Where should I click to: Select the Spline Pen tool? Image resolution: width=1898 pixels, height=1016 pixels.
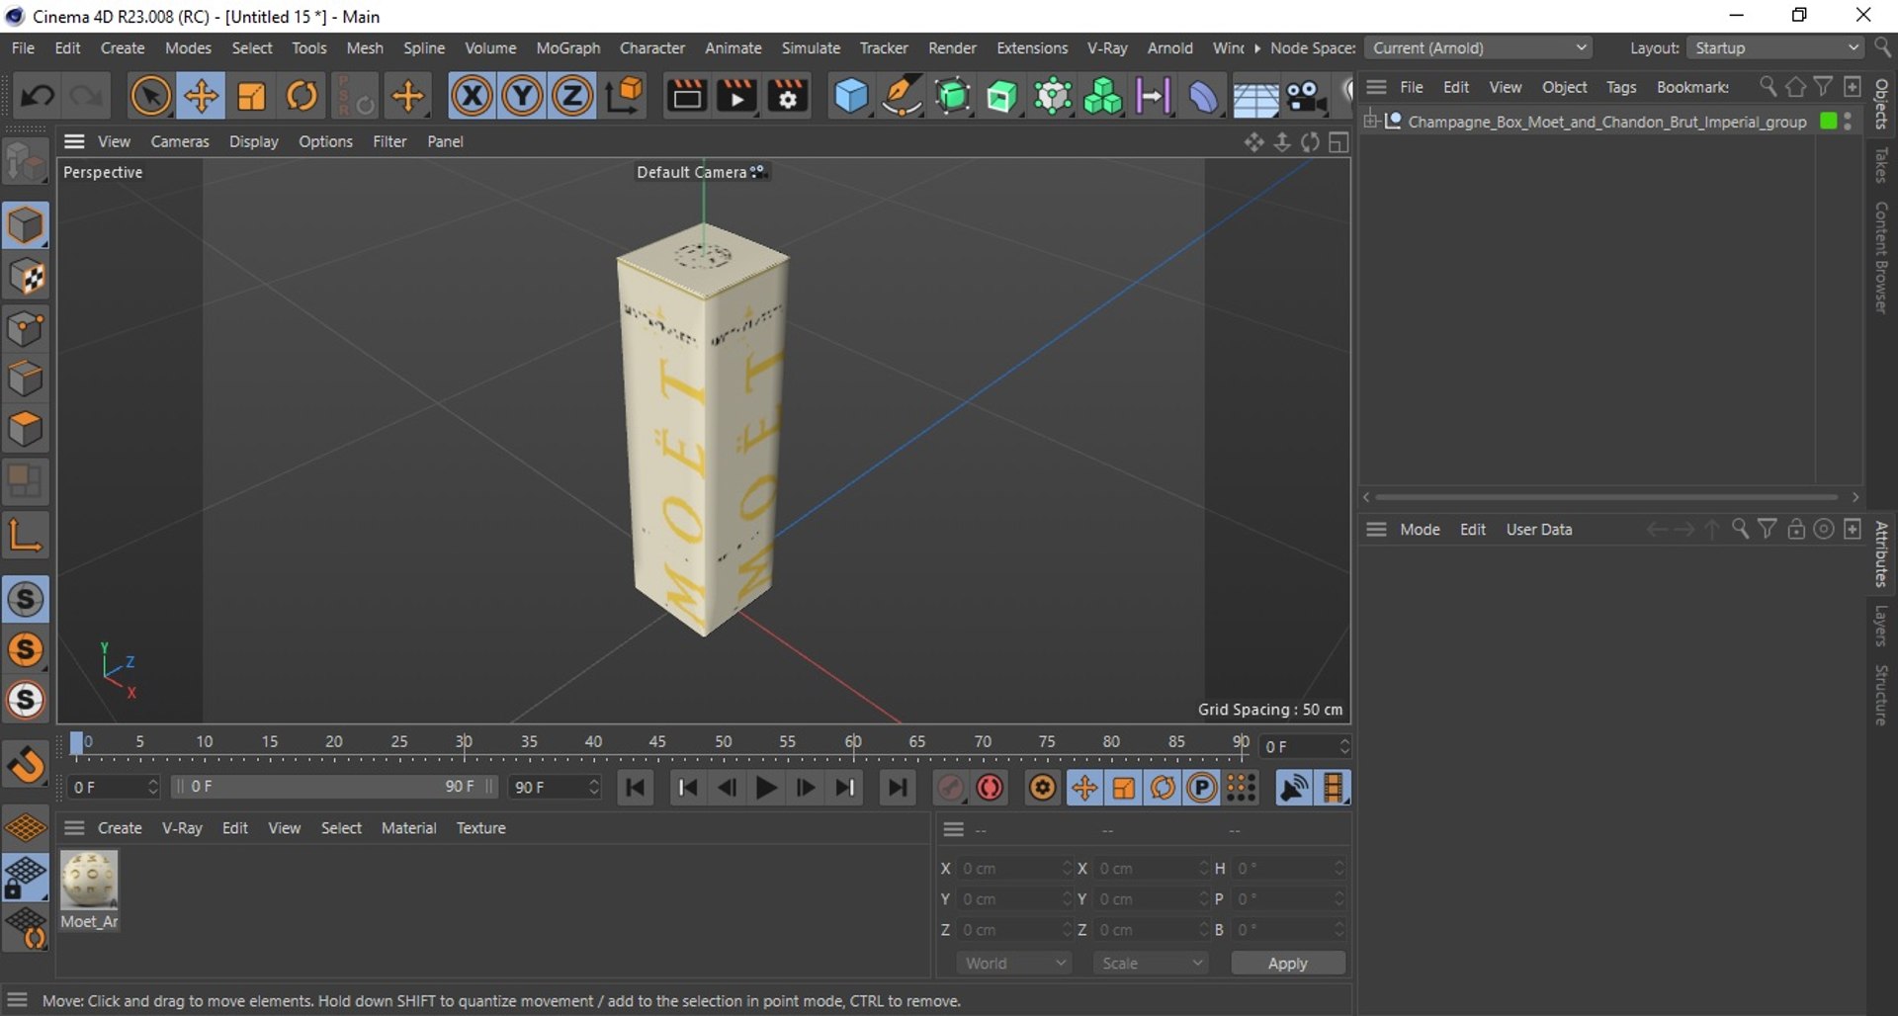pyautogui.click(x=901, y=96)
